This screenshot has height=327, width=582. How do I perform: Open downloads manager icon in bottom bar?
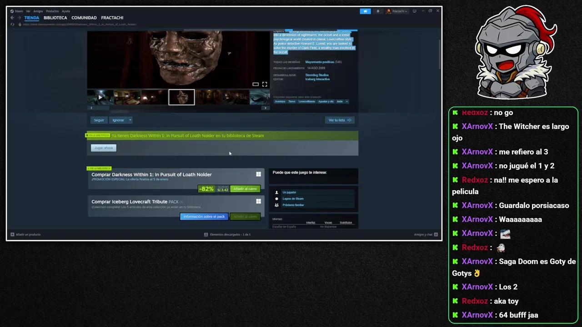(206, 234)
